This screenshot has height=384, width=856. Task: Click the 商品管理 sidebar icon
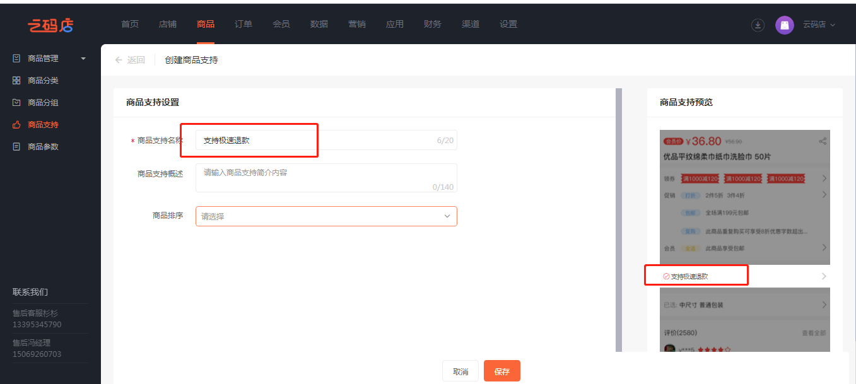pyautogui.click(x=16, y=58)
